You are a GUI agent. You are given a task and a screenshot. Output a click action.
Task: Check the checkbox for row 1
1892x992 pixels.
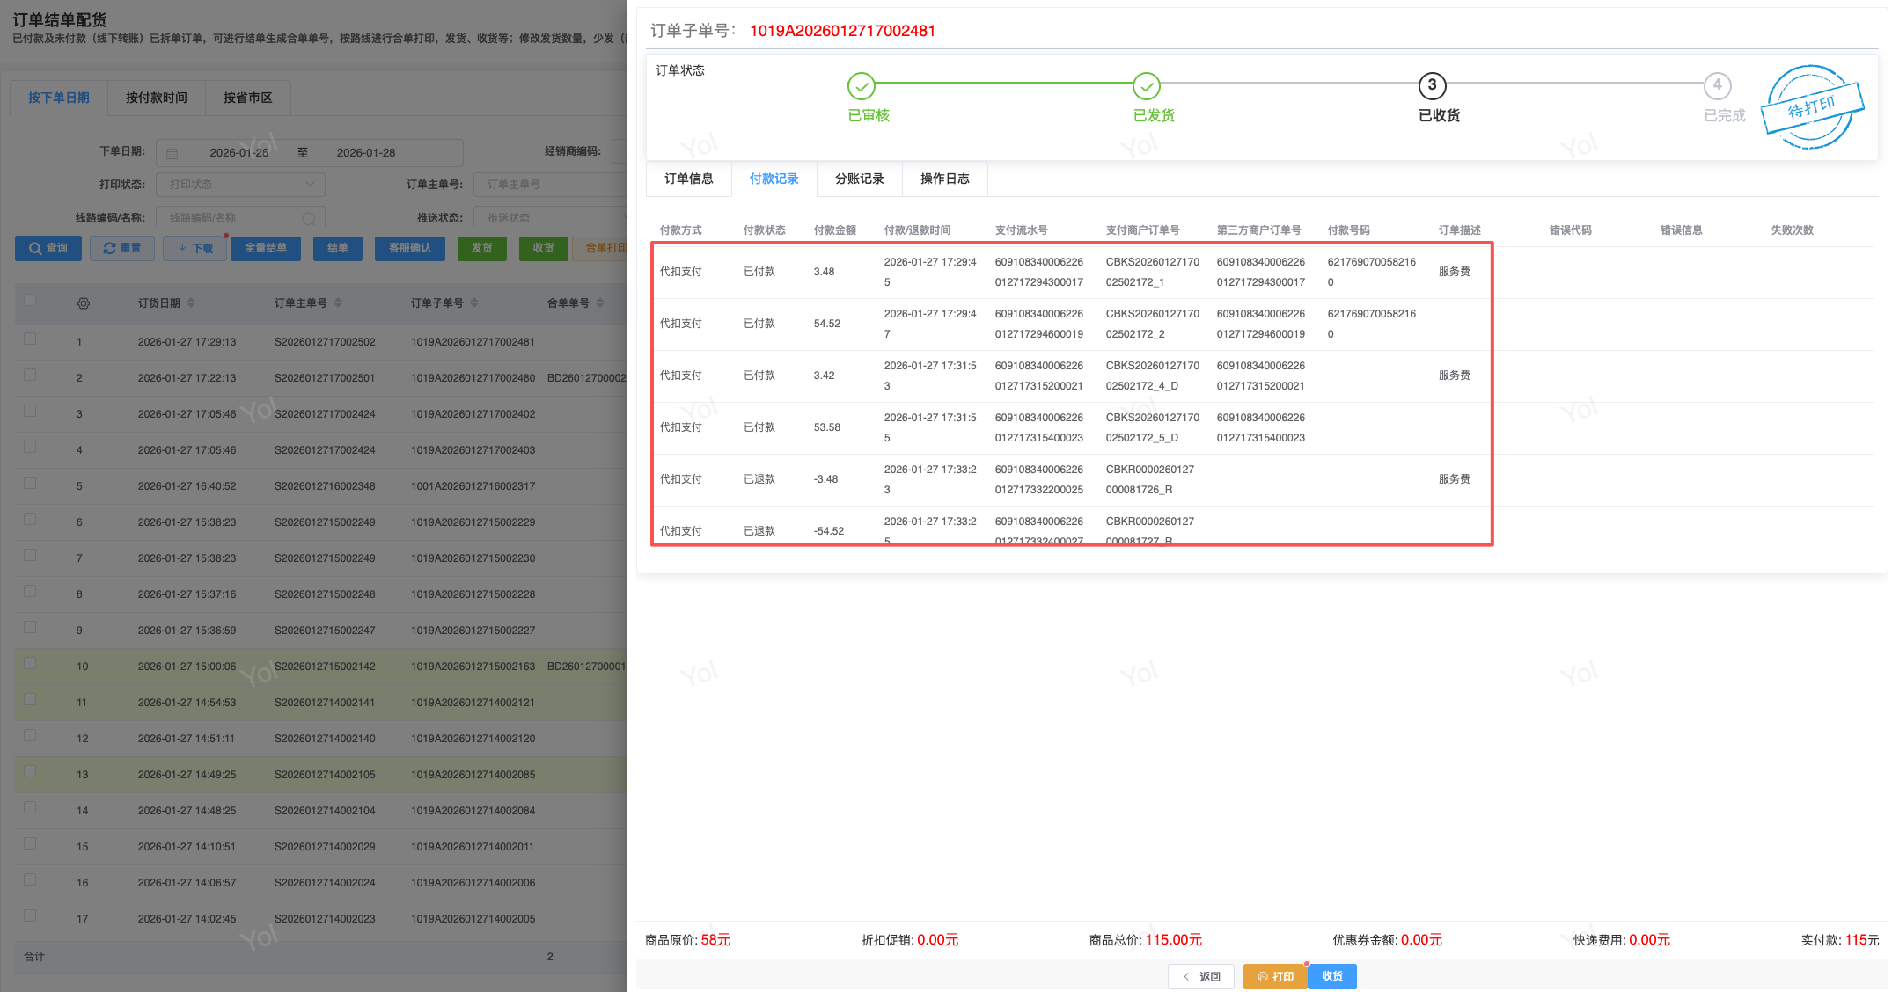pos(30,339)
